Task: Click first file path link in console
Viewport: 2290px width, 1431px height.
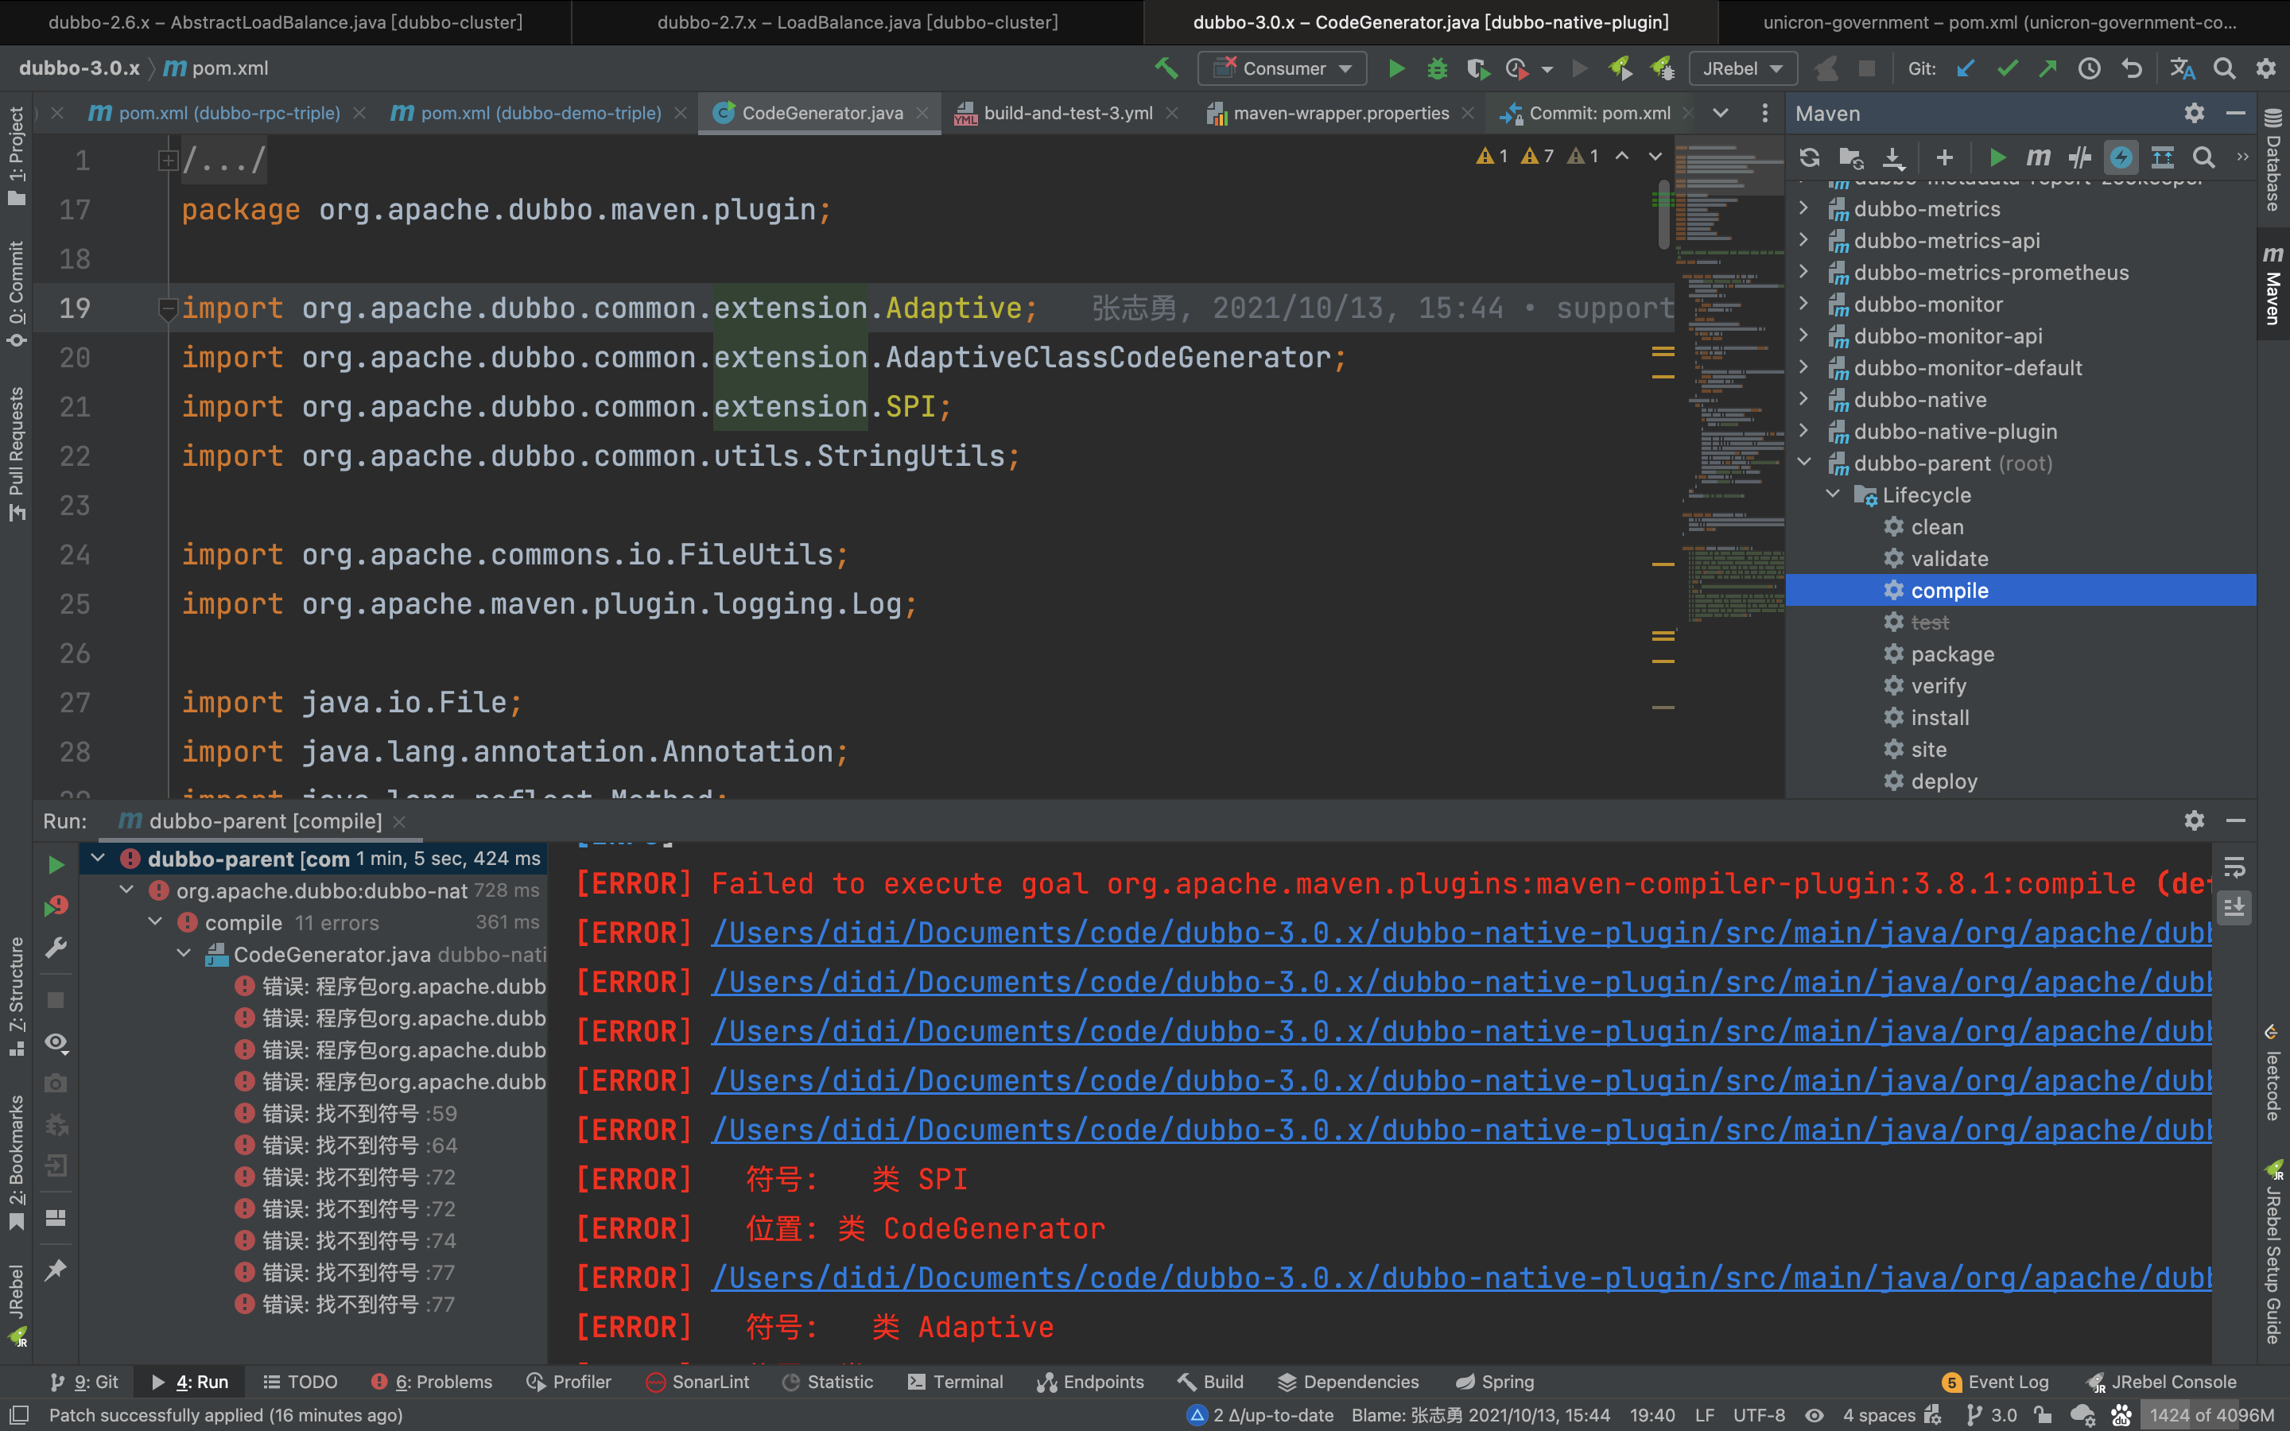Action: [x=1461, y=933]
